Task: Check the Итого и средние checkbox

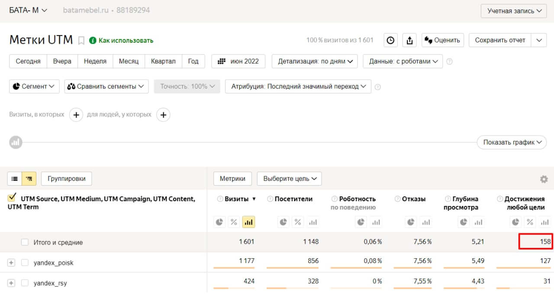Action: [x=25, y=242]
